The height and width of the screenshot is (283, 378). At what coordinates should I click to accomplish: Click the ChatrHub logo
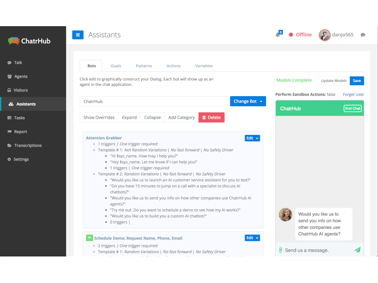click(30, 41)
